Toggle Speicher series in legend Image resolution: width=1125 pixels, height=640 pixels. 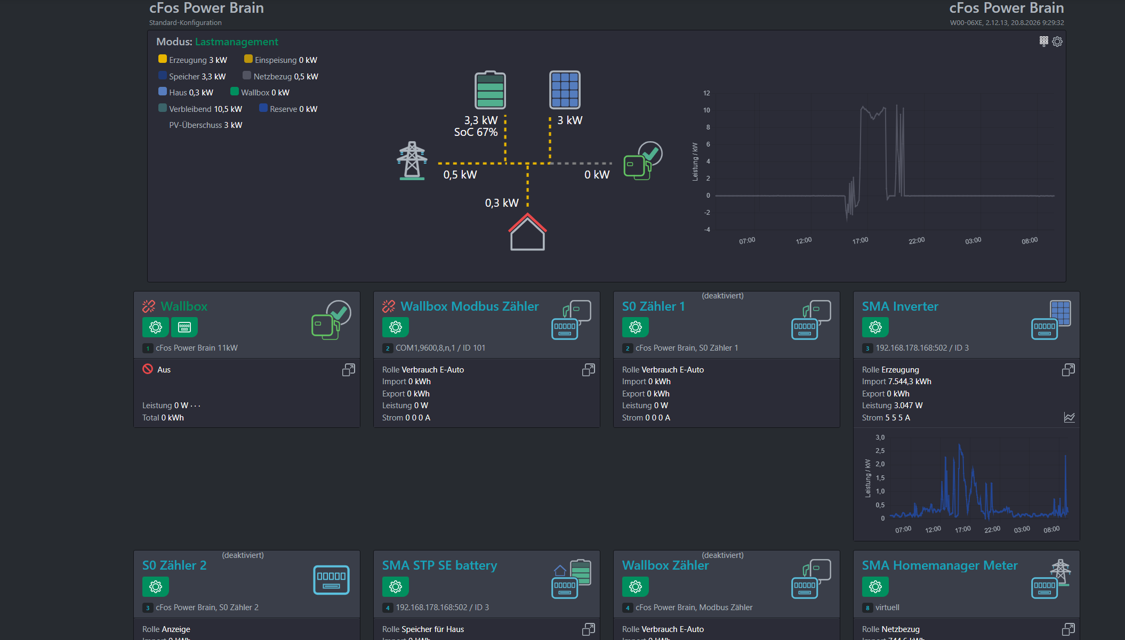click(192, 76)
